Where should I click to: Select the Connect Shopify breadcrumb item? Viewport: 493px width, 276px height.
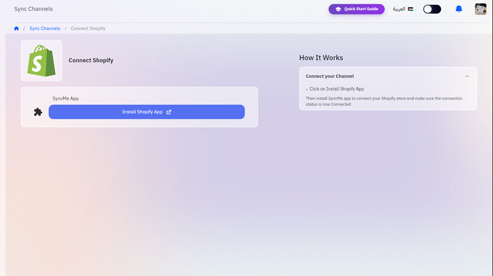tap(88, 29)
